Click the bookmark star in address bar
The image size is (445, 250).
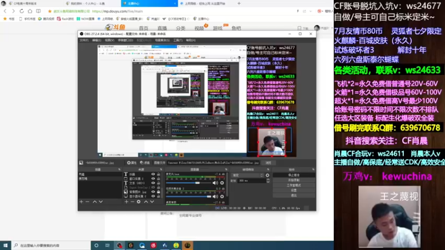[x=50, y=11]
